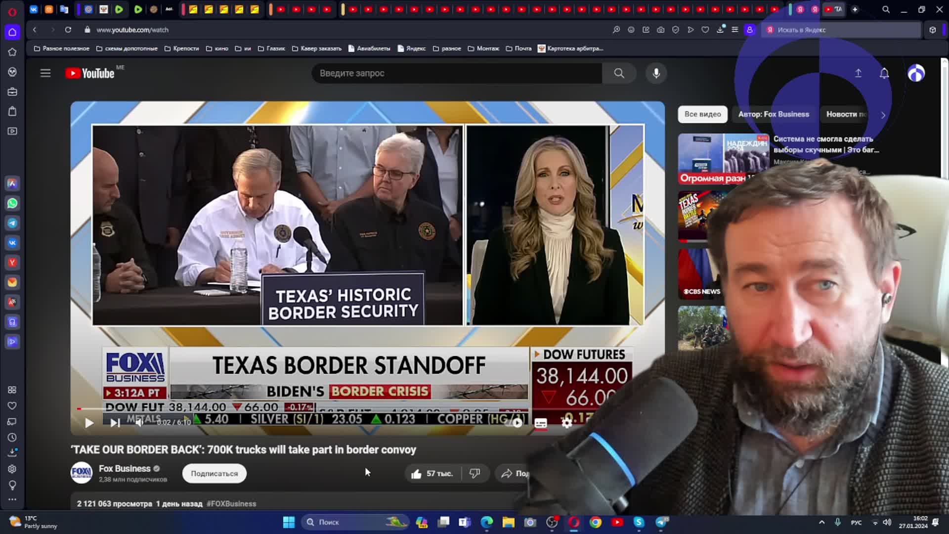
Task: Focus the YouTube search field Введите запрос
Action: (457, 73)
